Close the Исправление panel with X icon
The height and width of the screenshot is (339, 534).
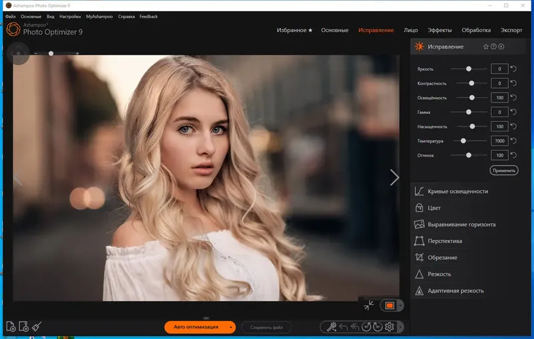point(501,47)
